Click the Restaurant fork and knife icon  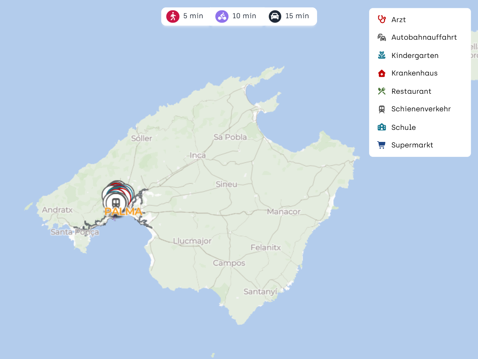click(382, 91)
